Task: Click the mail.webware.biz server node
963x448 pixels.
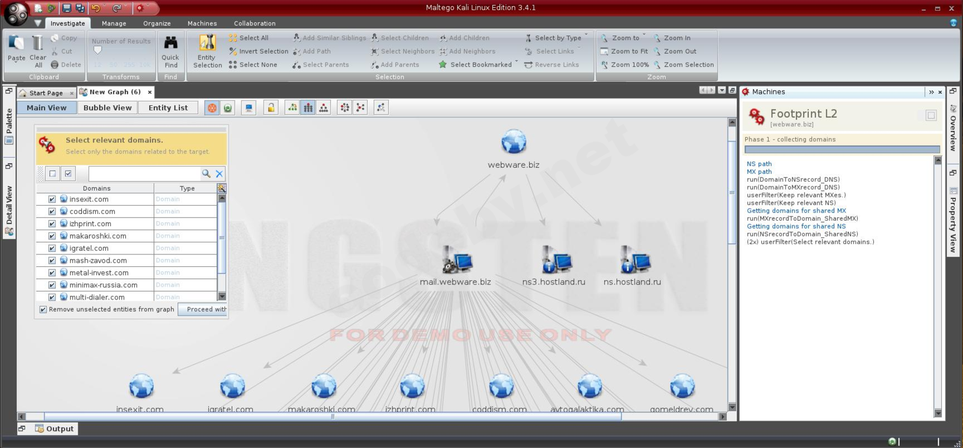Action: tap(457, 260)
